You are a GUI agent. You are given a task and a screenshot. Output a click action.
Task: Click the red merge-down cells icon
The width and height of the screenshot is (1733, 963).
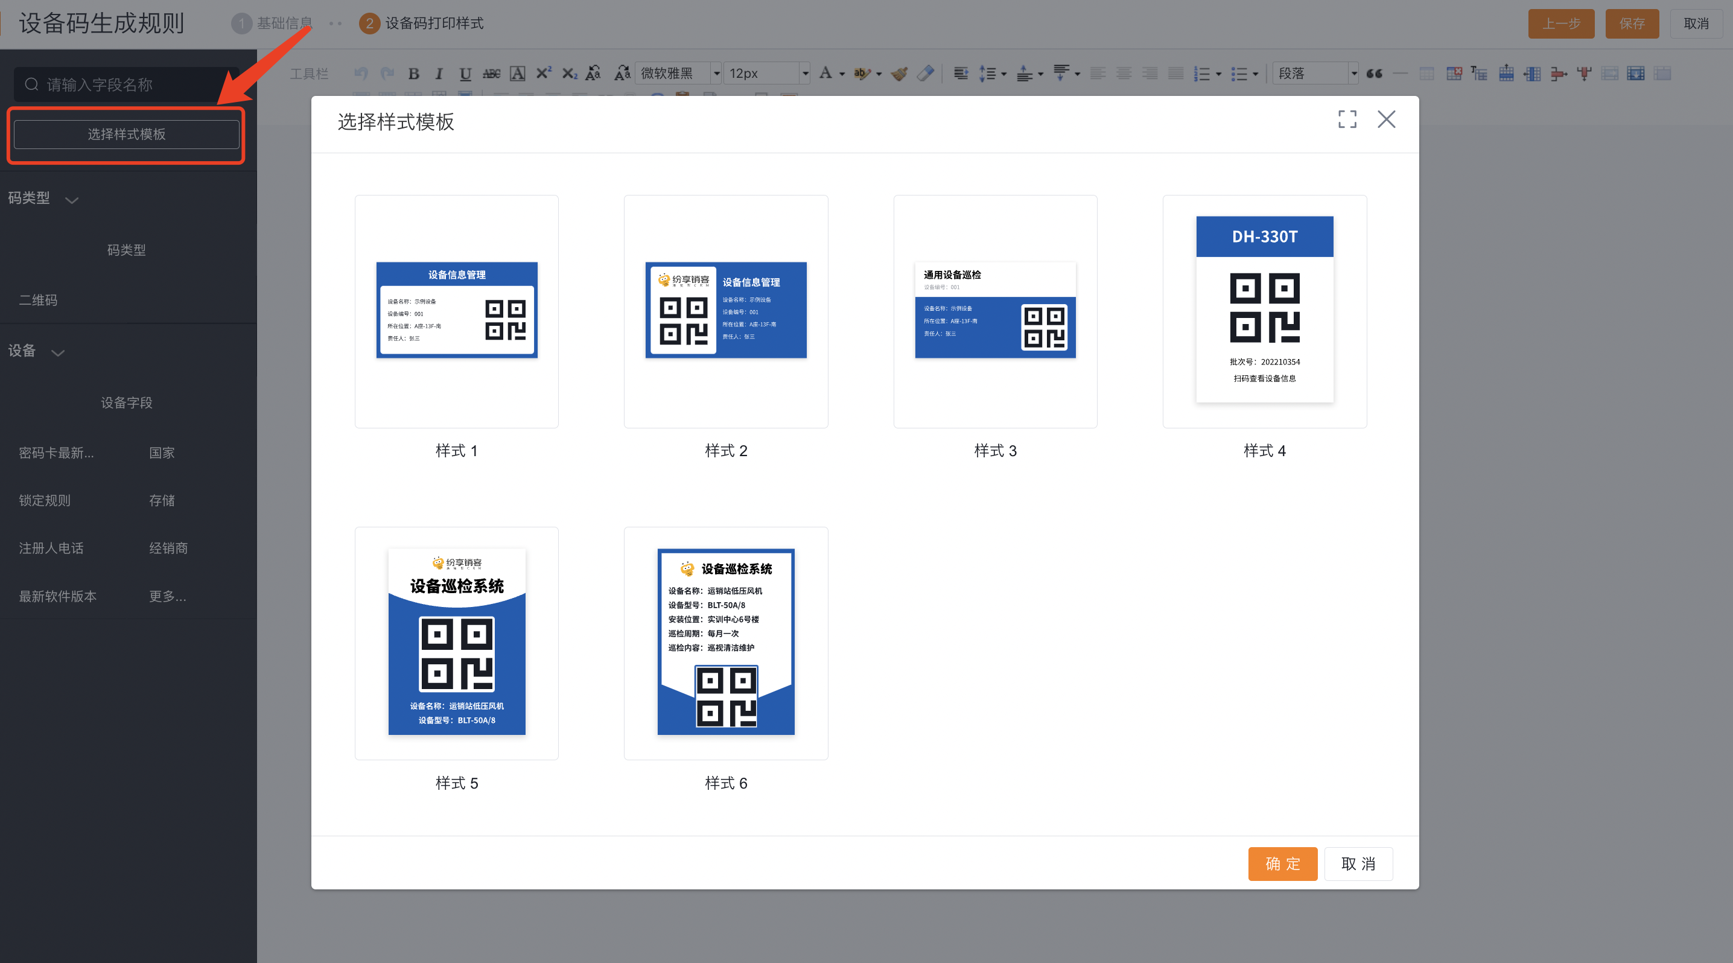(1583, 73)
